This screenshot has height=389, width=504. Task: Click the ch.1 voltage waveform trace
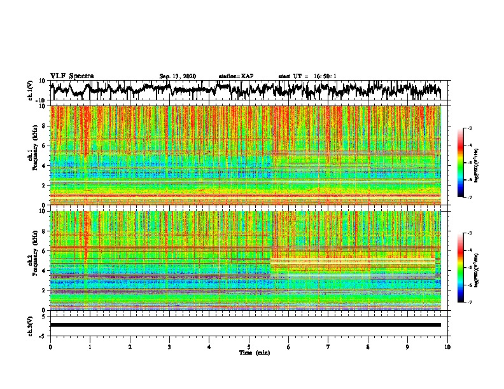point(245,90)
